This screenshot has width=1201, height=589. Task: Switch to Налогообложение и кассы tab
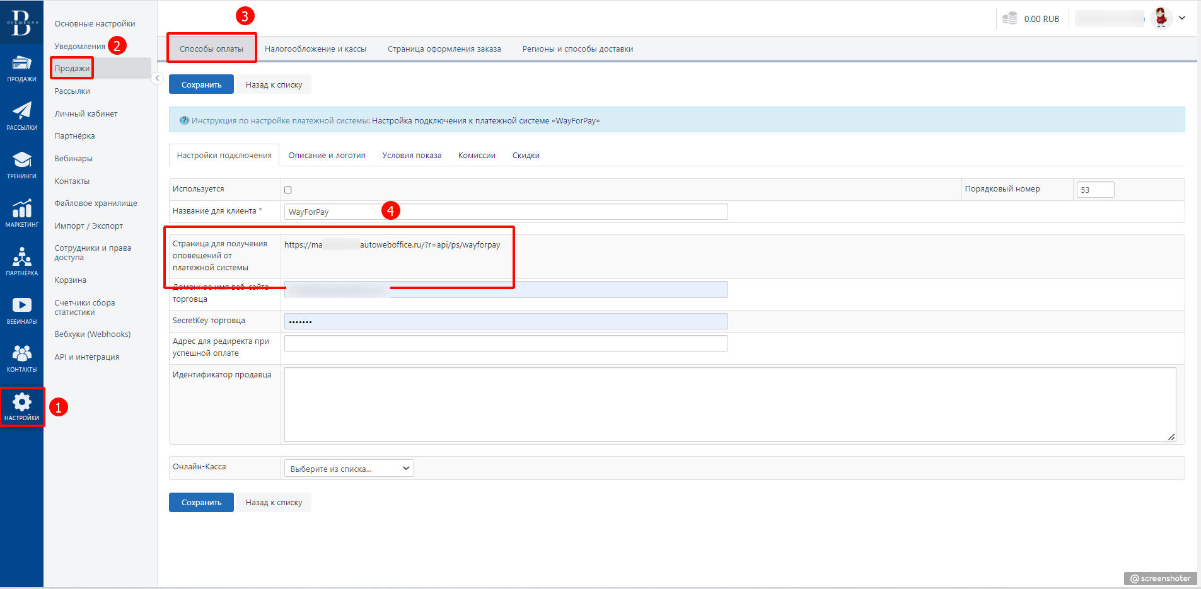click(315, 49)
